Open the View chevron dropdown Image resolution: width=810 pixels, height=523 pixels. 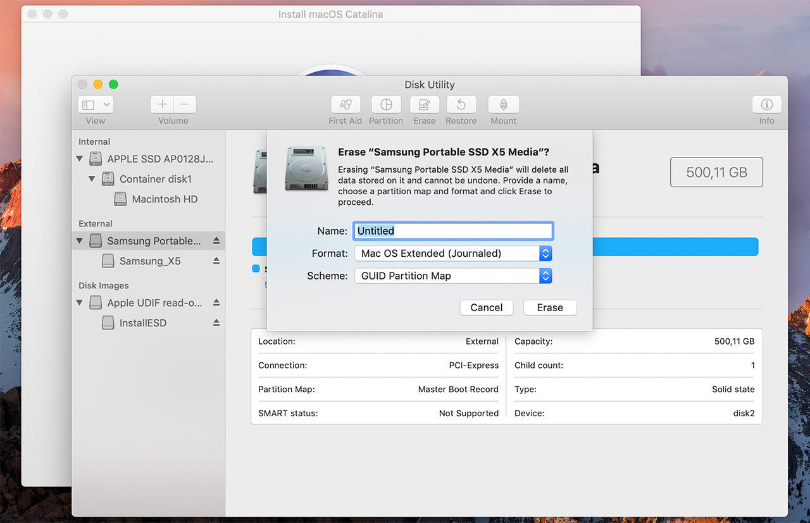point(106,104)
